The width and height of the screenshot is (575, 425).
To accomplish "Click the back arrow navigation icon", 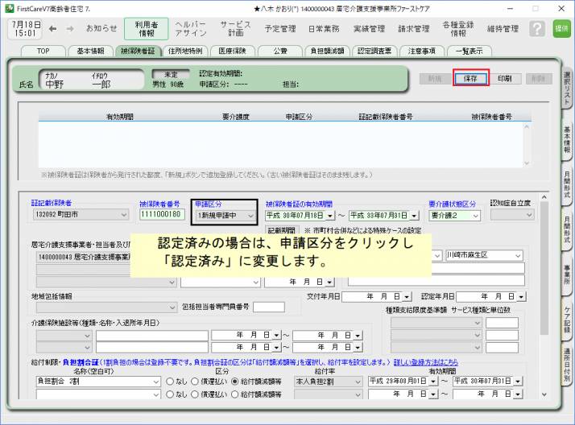I will (x=53, y=29).
